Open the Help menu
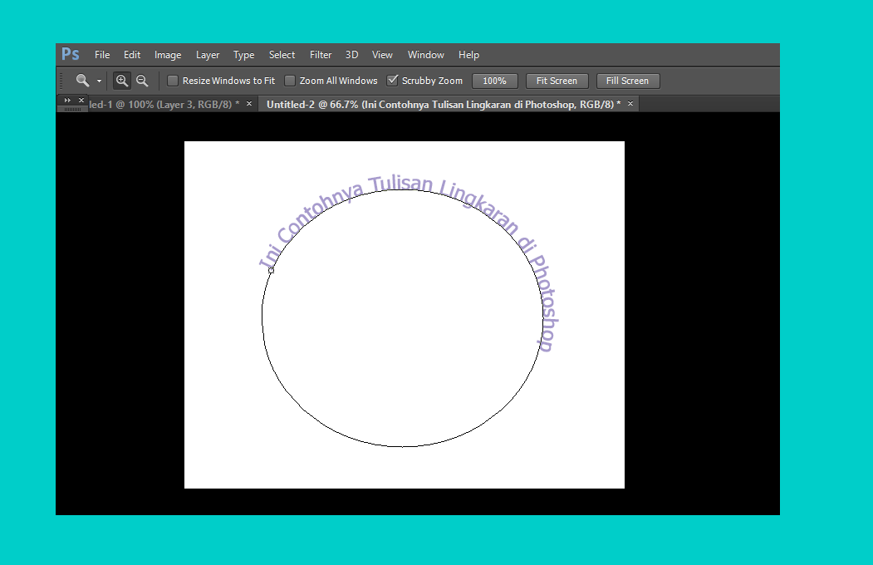The image size is (873, 565). pos(468,55)
